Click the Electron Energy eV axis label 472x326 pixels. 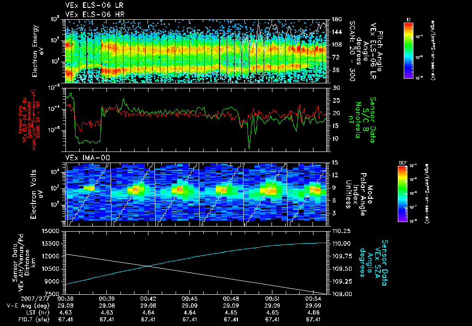[38, 51]
